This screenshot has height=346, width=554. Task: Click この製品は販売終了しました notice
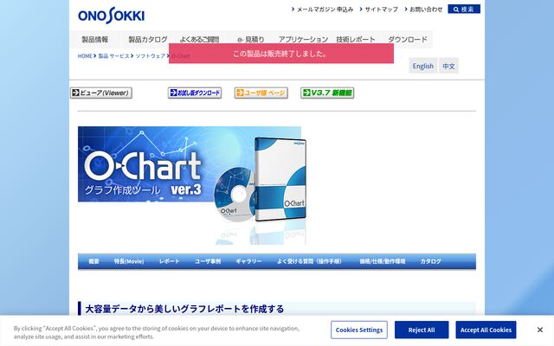click(281, 54)
